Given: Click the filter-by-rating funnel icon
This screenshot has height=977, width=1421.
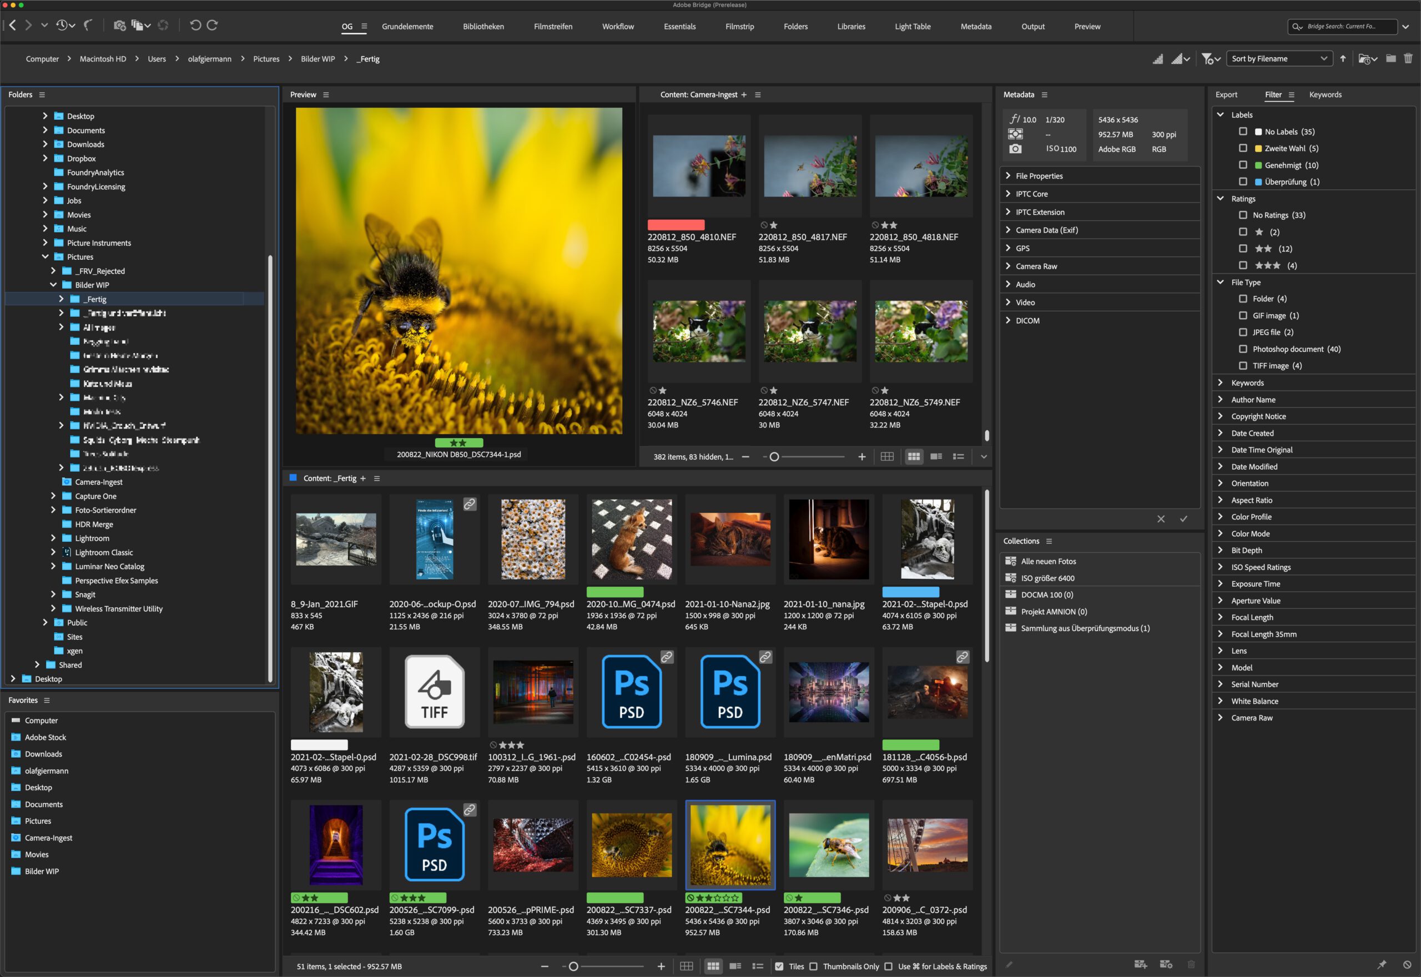Looking at the screenshot, I should coord(1207,59).
